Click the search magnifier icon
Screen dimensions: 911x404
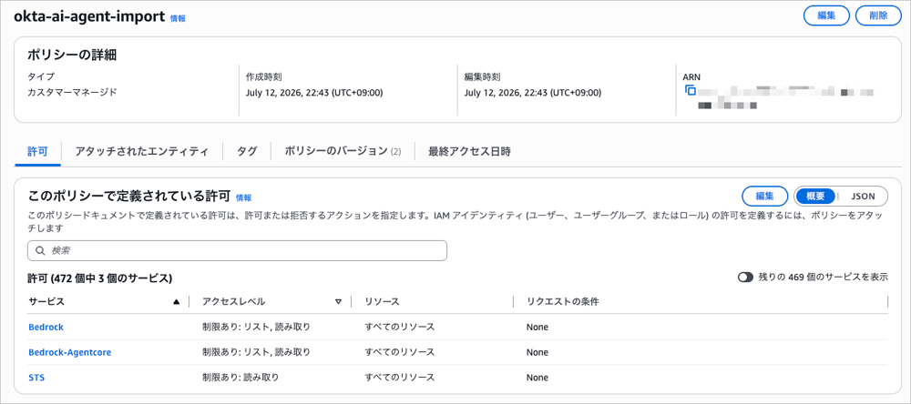tap(40, 251)
